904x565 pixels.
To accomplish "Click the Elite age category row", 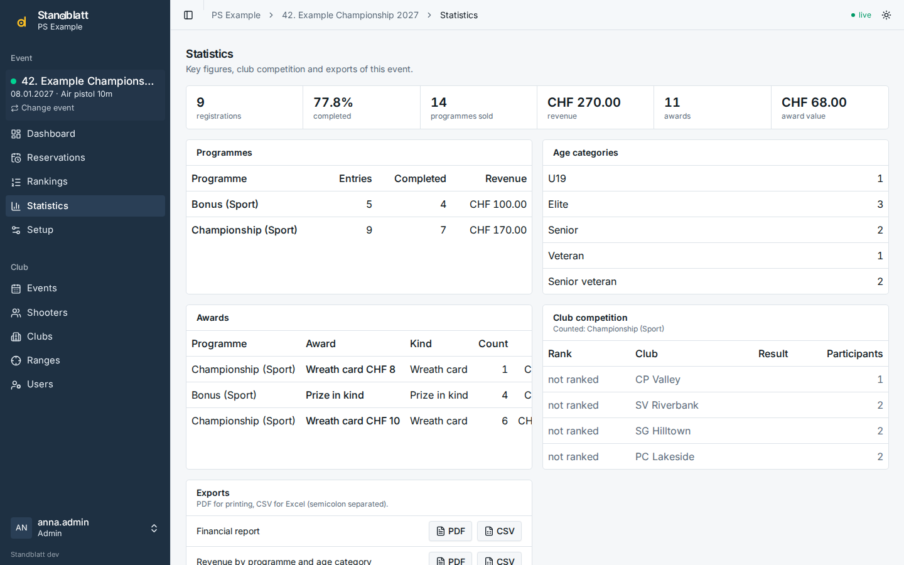I will pyautogui.click(x=716, y=204).
